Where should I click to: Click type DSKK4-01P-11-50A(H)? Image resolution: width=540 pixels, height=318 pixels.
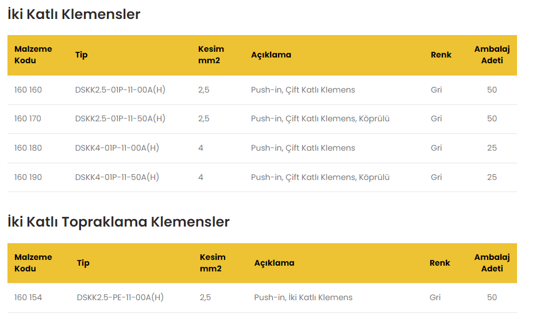(117, 177)
